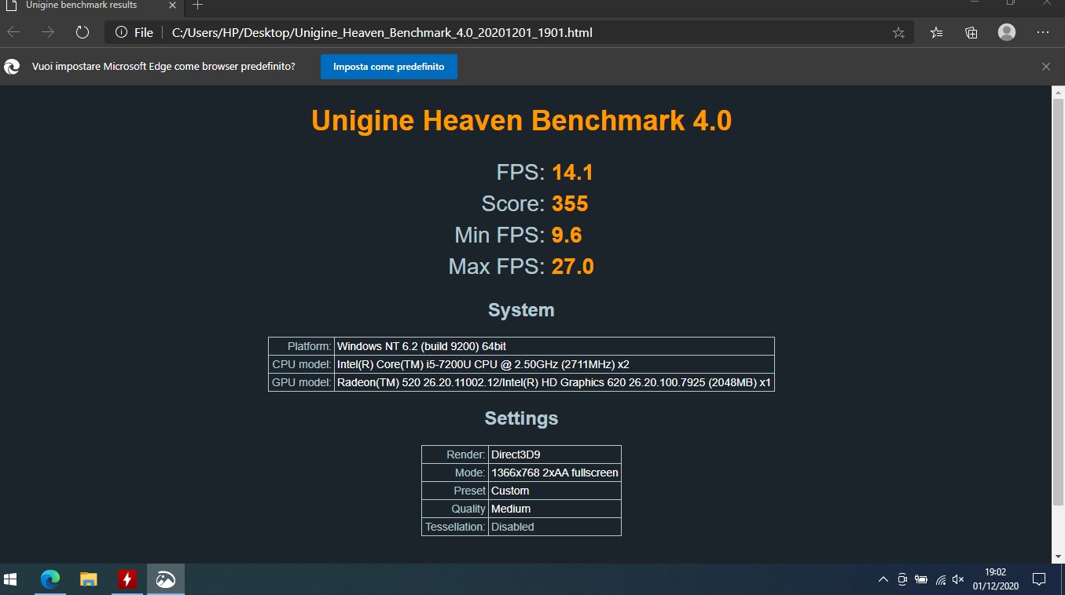Click Imposta come predefinito button
Screen dimensions: 1065x595
pyautogui.click(x=389, y=67)
